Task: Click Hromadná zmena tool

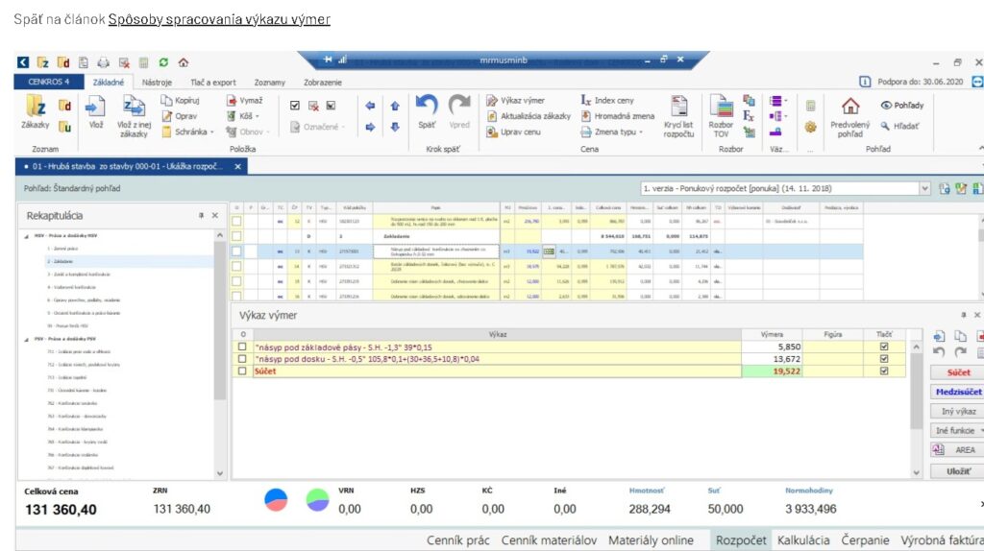Action: 618,116
